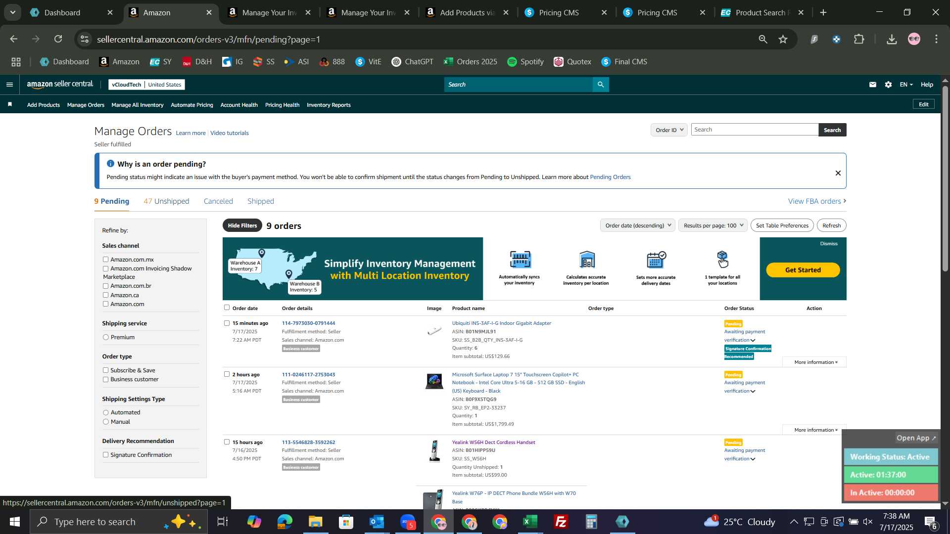The image size is (950, 534).
Task: Open the browser extensions puzzle icon
Action: [x=859, y=39]
